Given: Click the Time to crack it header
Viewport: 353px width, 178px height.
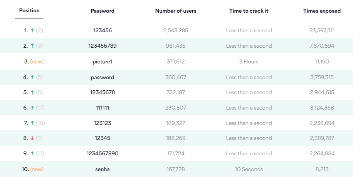Looking at the screenshot, I should 249,11.
